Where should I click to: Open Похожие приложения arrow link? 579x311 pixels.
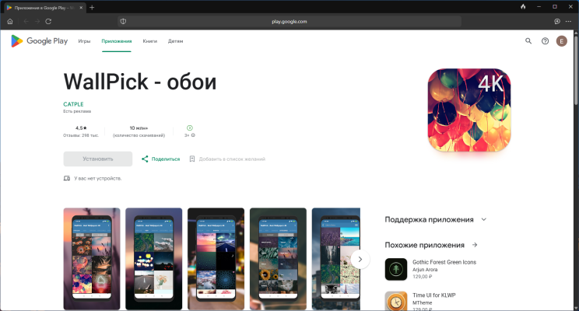click(475, 245)
